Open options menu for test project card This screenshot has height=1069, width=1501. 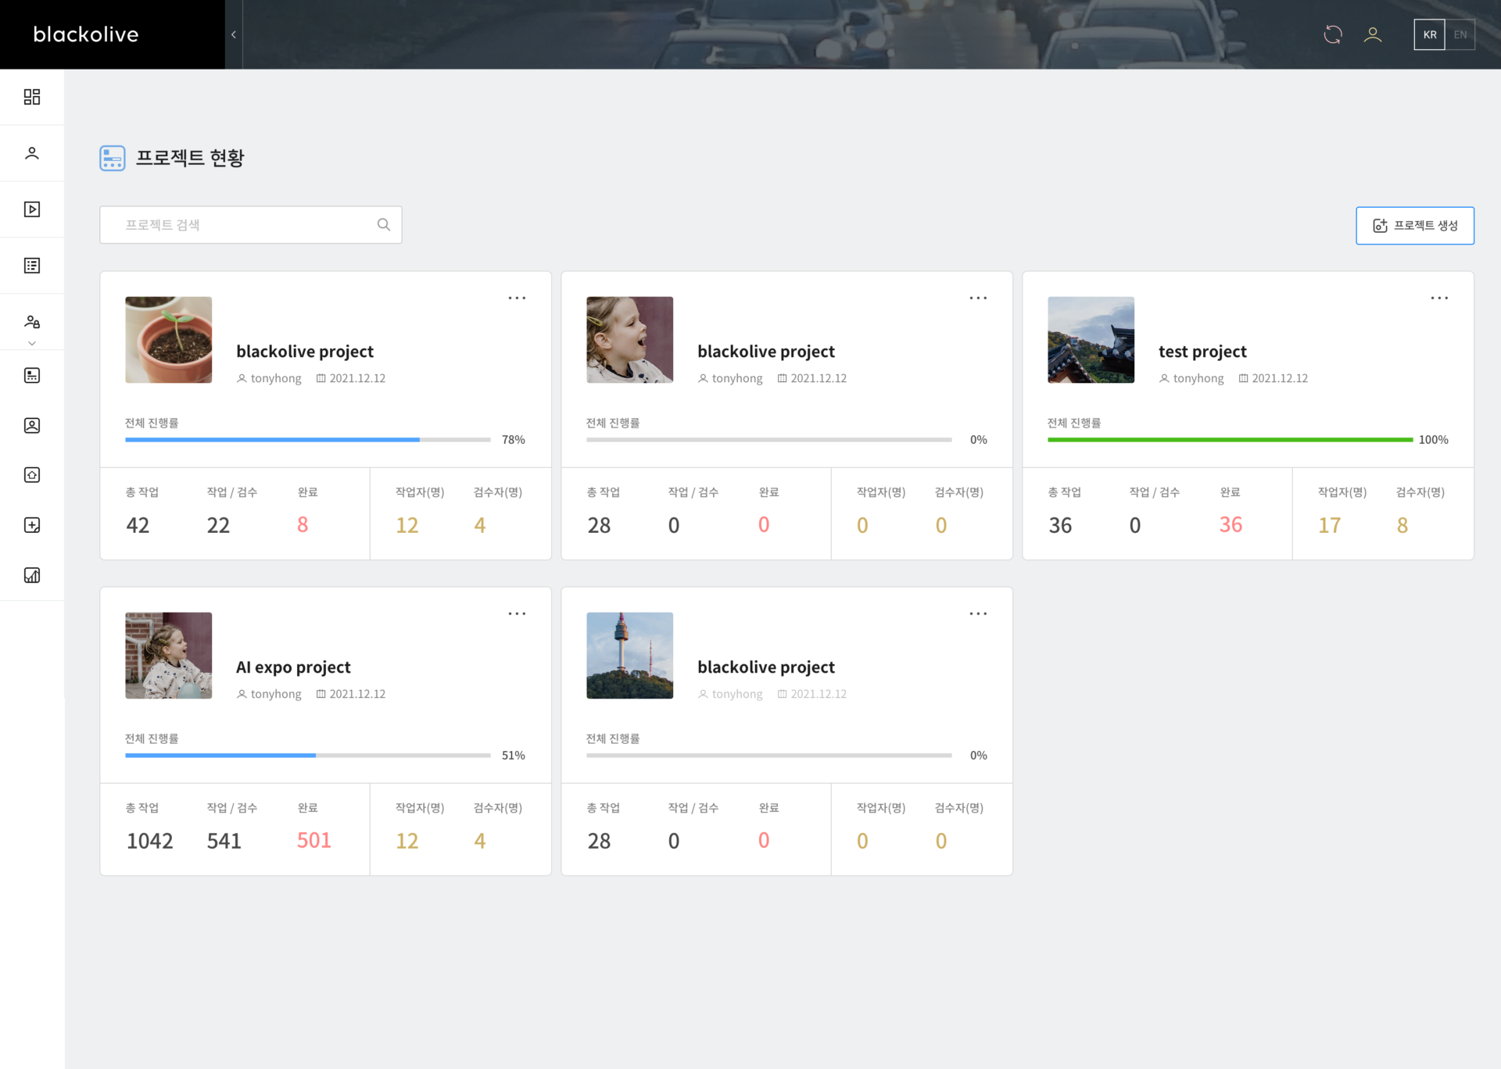point(1439,298)
